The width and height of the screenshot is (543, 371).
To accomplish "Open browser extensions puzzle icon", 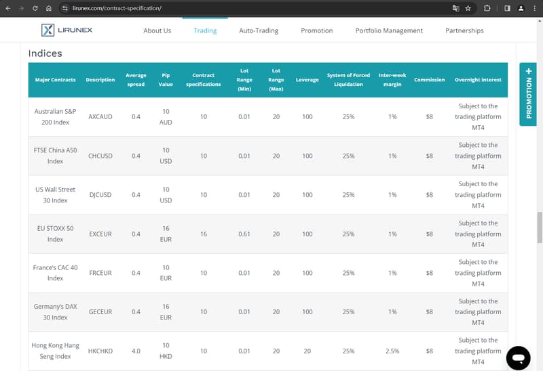I will pos(487,8).
